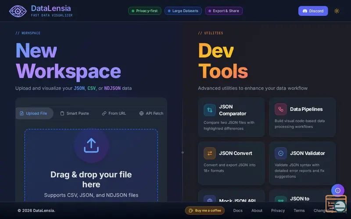Click the upload arrow icon in dropzone

(91, 145)
